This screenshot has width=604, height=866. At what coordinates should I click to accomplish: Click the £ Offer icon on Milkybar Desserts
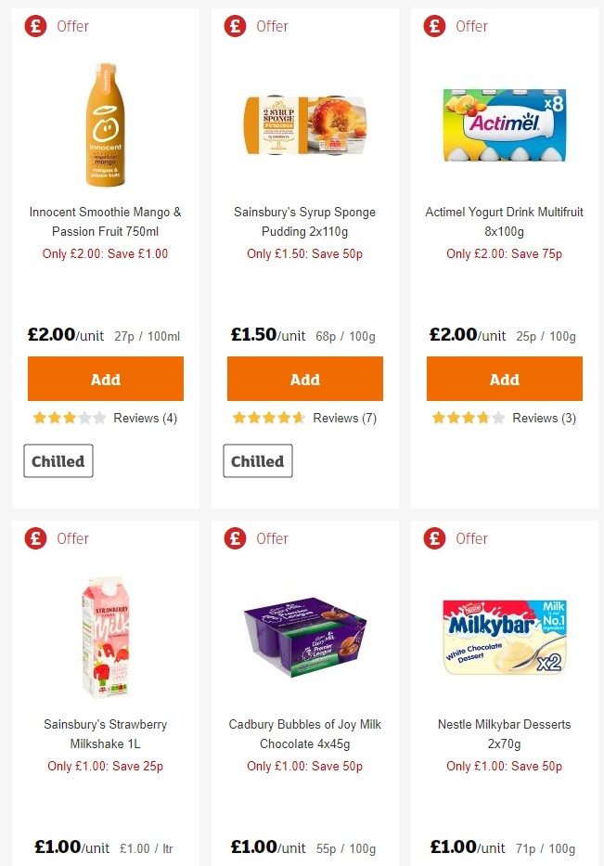434,538
